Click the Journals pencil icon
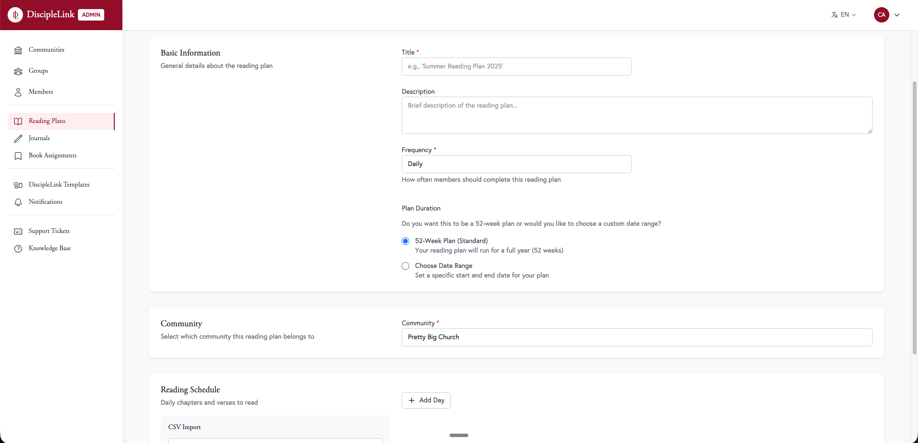The height and width of the screenshot is (443, 918). point(18,139)
